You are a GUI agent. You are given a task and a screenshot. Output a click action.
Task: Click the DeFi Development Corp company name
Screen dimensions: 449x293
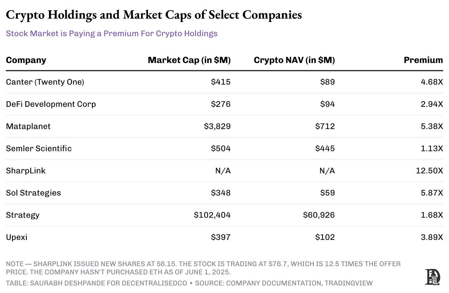click(x=51, y=104)
